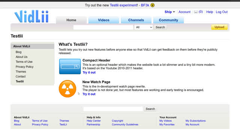240x135 pixels.
Task: Switch to the Home tab
Action: click(71, 20)
